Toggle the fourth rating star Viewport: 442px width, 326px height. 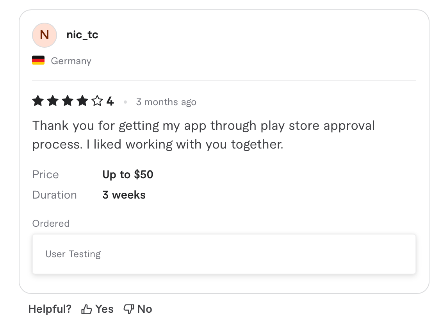(82, 101)
